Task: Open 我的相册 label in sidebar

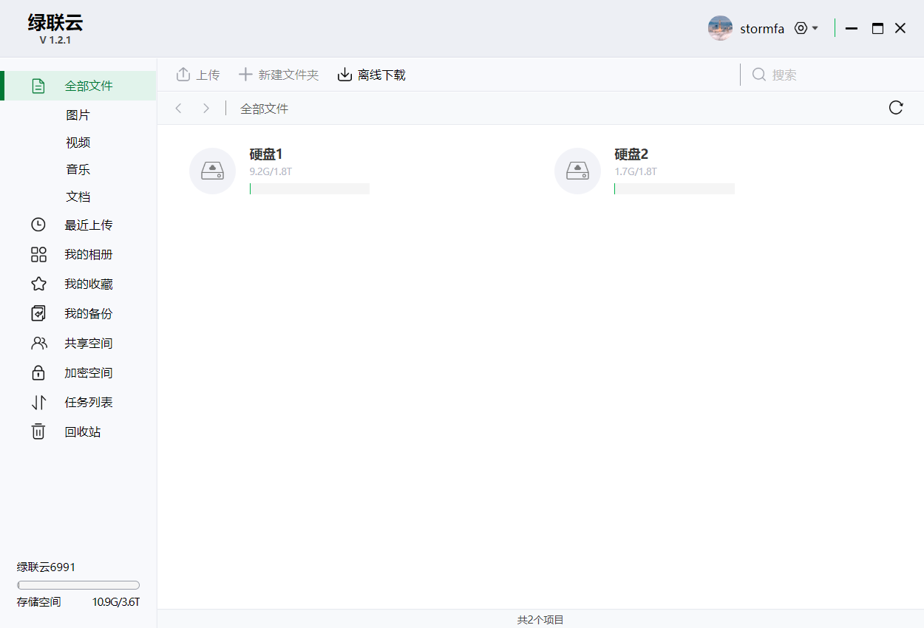Action: [x=89, y=255]
